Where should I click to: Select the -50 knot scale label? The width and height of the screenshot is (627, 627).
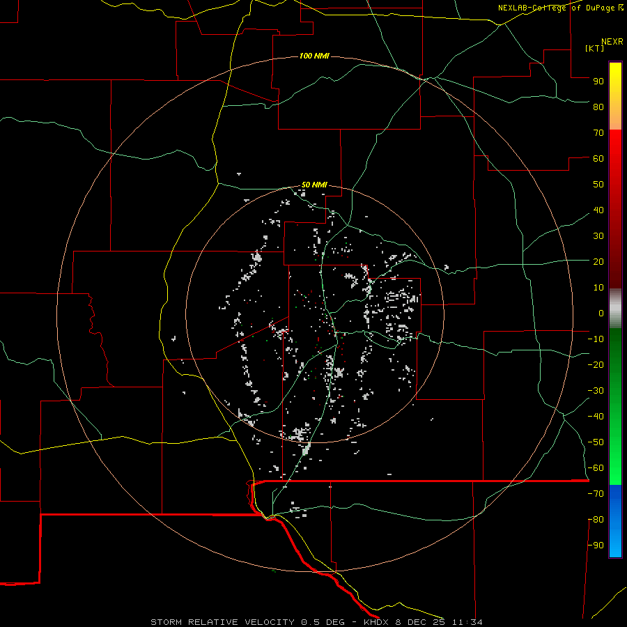click(x=596, y=442)
